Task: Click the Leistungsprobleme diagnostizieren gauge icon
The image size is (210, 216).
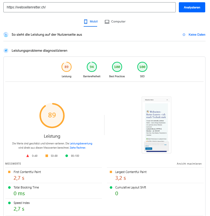Action: 6,51
